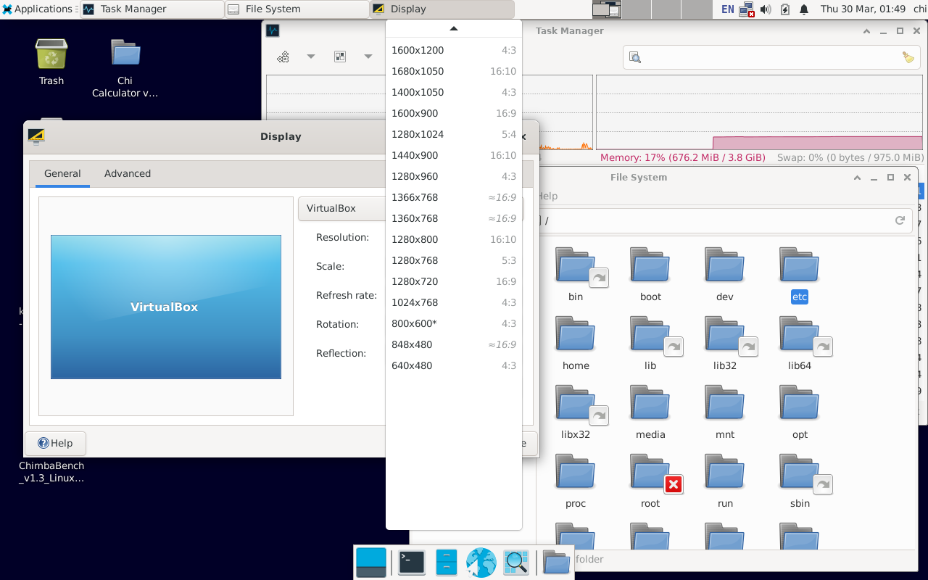This screenshot has width=928, height=580.
Task: Open Application Finder magnifier in dock
Action: [516, 562]
